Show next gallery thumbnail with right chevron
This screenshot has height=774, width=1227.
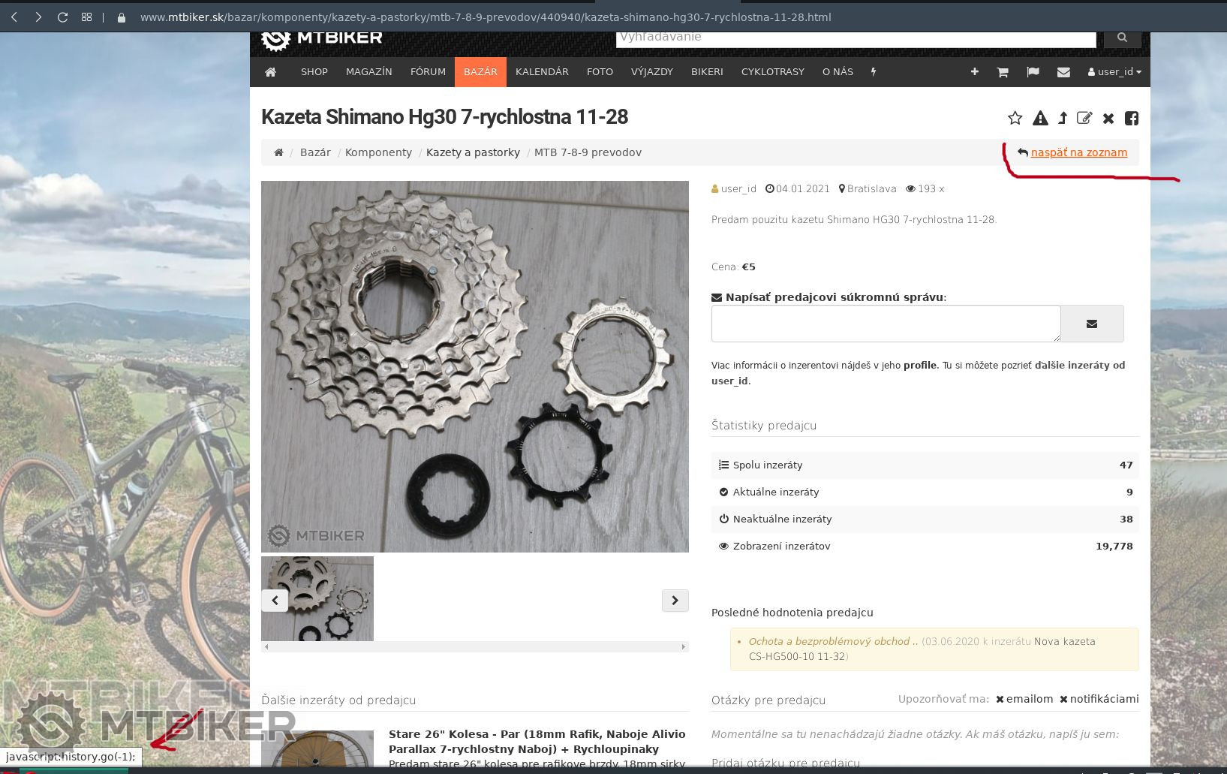tap(675, 600)
